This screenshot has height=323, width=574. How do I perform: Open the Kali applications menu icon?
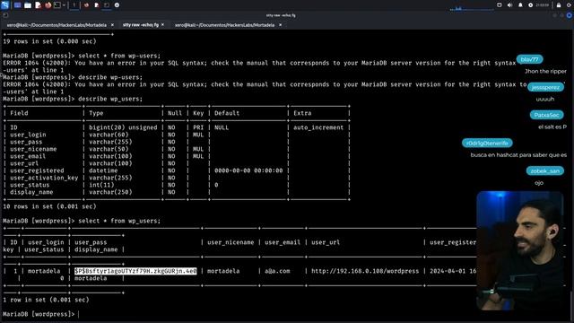pos(4,5)
